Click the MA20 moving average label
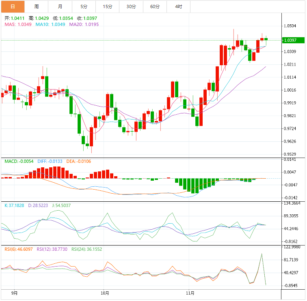307x301 pixels. [84, 24]
